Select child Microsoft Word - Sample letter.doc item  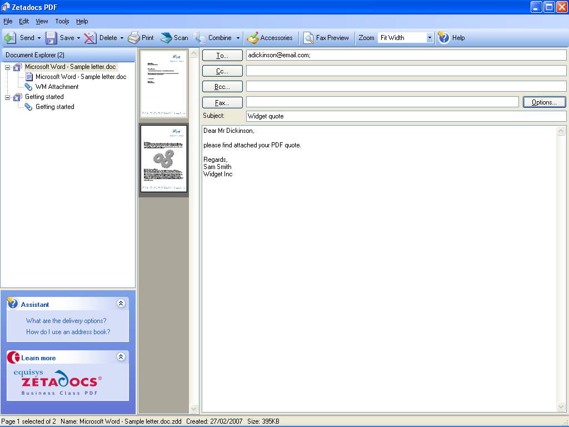(x=81, y=77)
